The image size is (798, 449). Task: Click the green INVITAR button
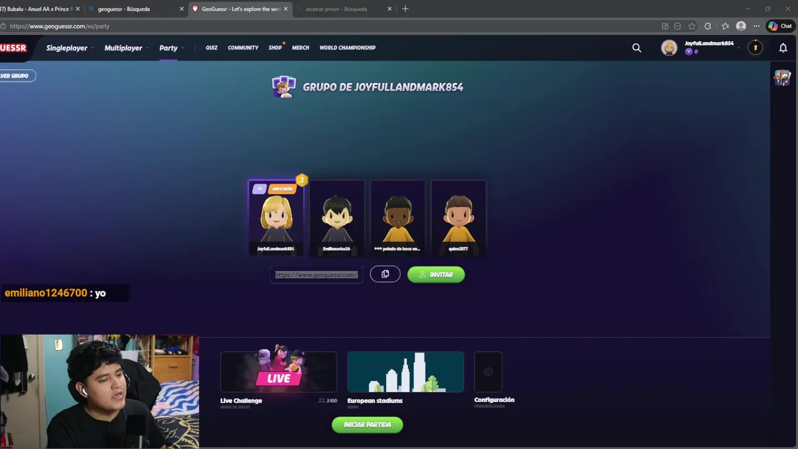(x=436, y=274)
